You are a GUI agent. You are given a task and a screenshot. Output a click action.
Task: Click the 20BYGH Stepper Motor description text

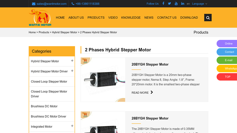pos(166,80)
